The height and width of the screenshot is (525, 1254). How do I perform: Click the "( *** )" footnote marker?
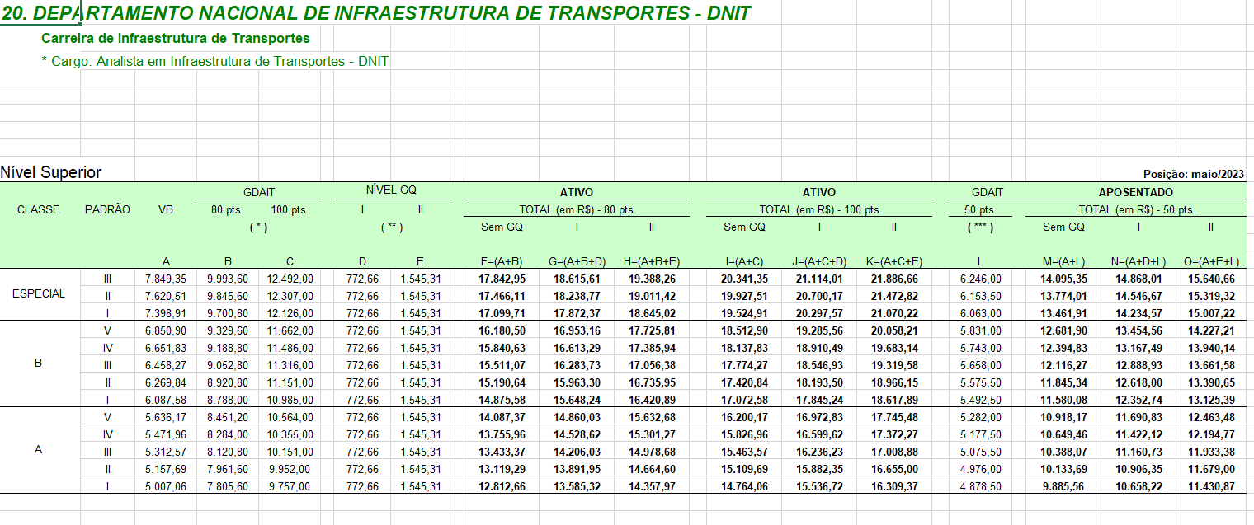(982, 227)
